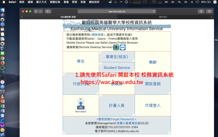Launch PowerPoint from the Dock
Viewport: 218px width, 137px height.
pyautogui.click(x=2, y=101)
